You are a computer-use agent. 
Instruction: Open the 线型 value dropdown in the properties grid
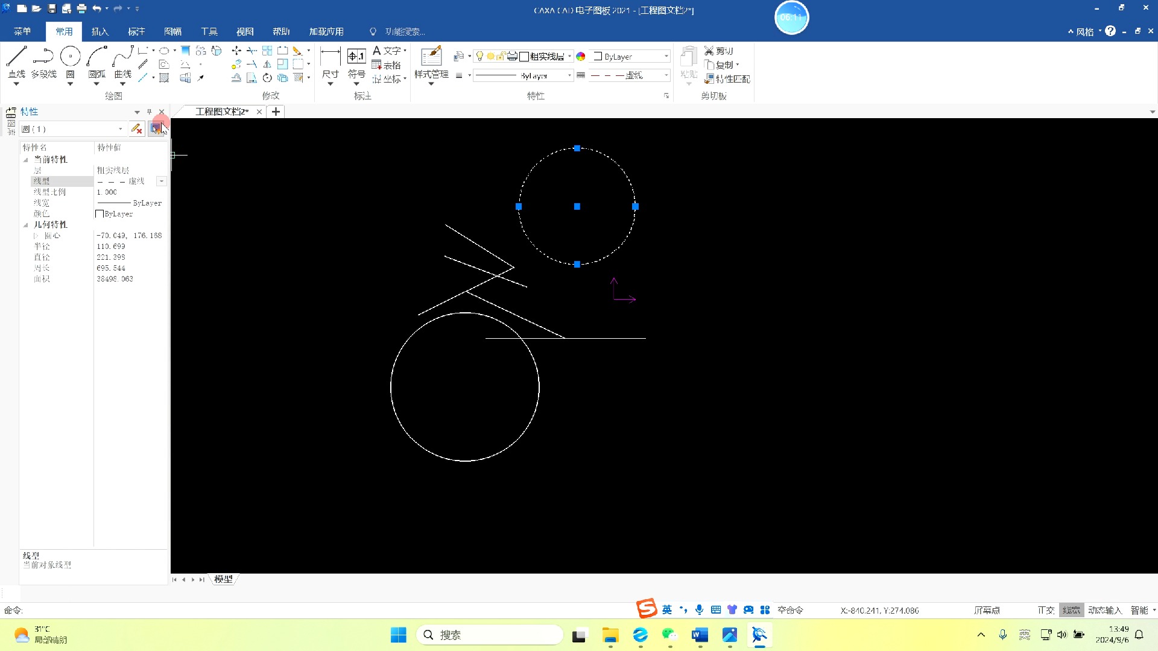click(x=161, y=181)
